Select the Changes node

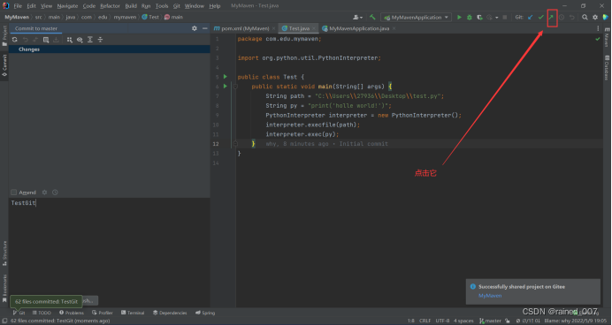pyautogui.click(x=29, y=49)
